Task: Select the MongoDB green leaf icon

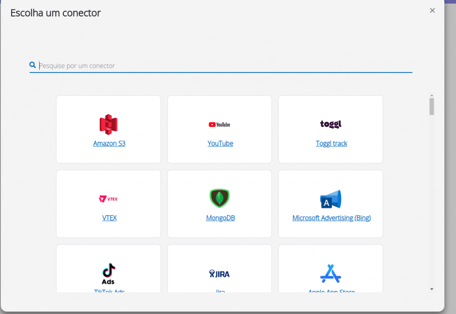Action: tap(220, 199)
